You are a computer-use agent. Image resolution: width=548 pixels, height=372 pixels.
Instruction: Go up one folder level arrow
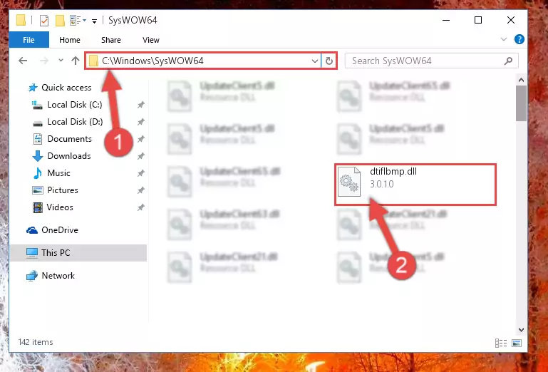point(76,61)
